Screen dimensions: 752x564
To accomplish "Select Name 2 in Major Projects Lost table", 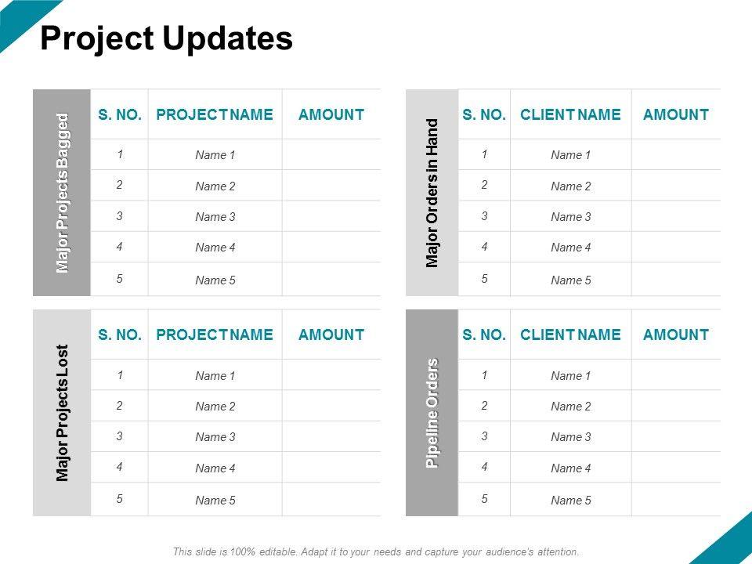I will coord(215,407).
